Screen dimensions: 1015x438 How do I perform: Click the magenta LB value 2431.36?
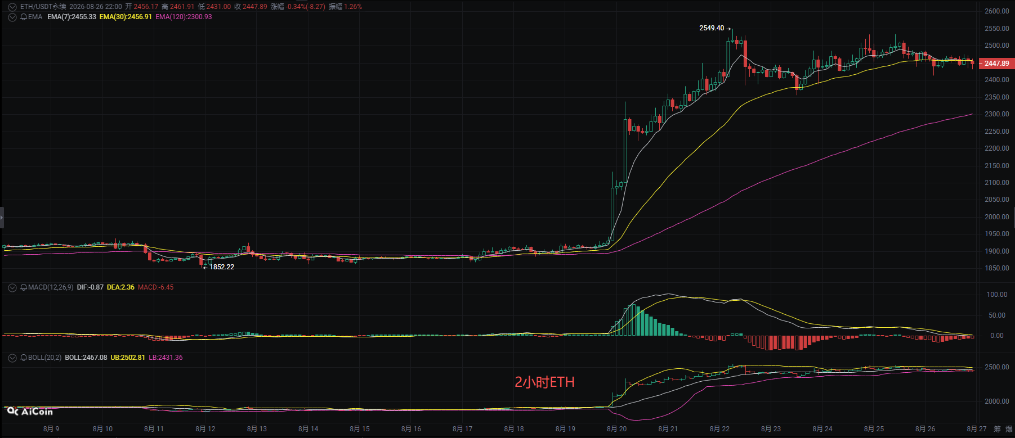pos(166,358)
